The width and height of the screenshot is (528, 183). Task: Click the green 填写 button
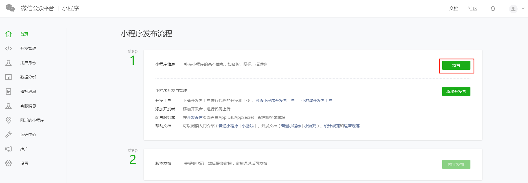coord(456,65)
